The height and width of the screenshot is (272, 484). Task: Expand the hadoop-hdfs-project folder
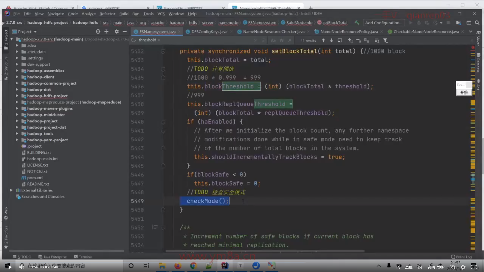click(17, 96)
